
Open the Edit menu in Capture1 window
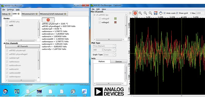pyautogui.click(x=98, y=9)
